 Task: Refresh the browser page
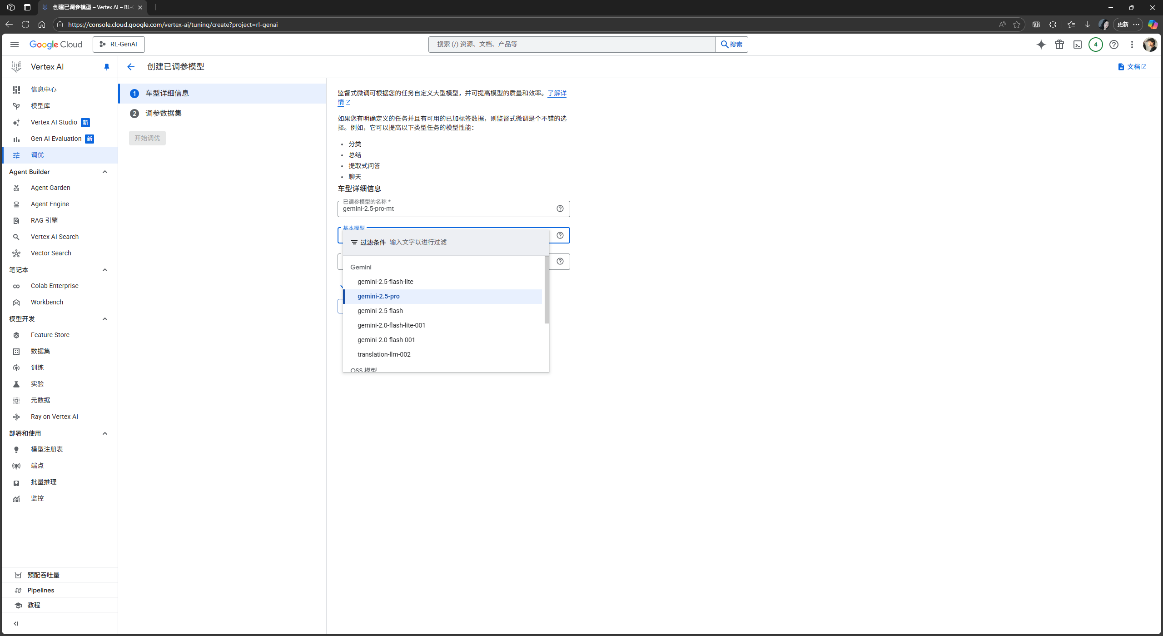[25, 25]
